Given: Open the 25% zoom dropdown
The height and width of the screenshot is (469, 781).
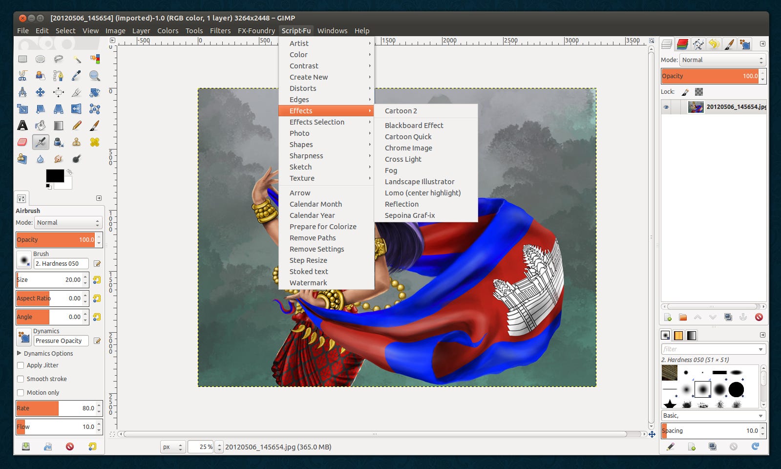Looking at the screenshot, I should tap(219, 447).
